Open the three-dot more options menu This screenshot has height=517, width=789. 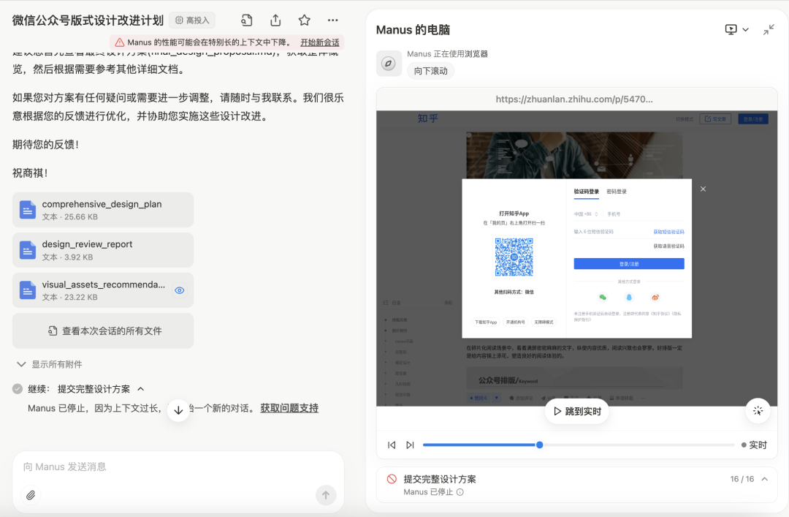332,20
